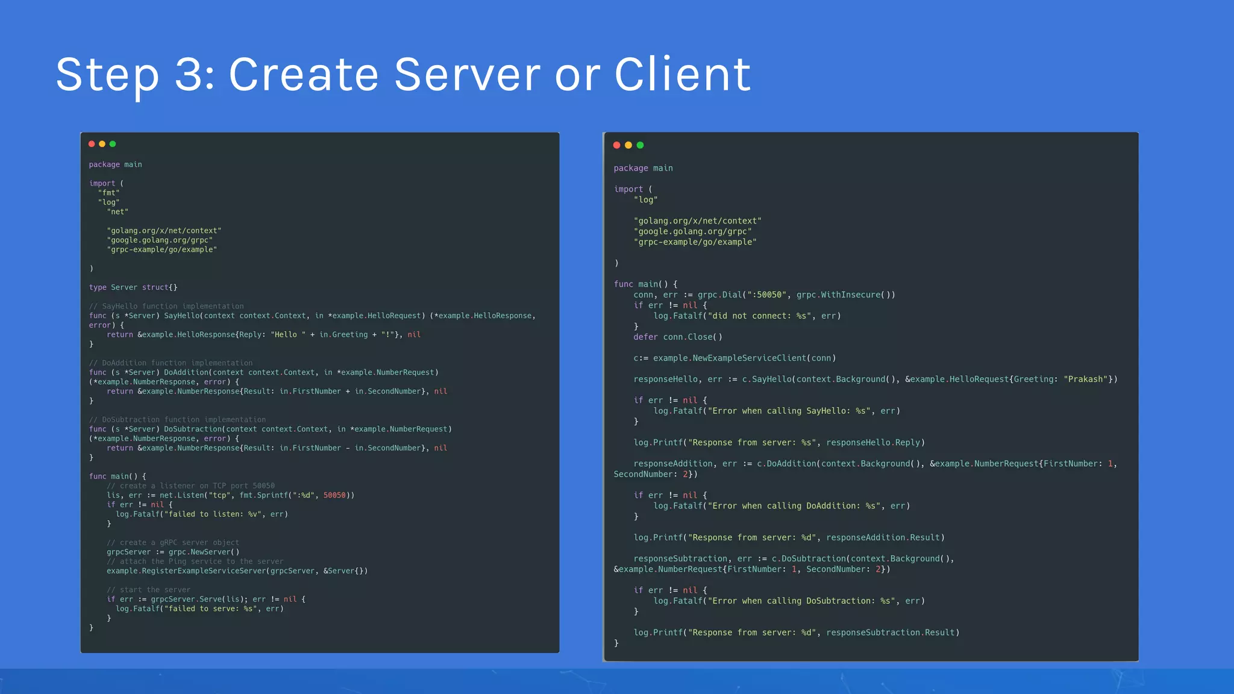Select the 'grpcServer.Serve(lis)' line
Image resolution: width=1234 pixels, height=694 pixels.
[206, 599]
